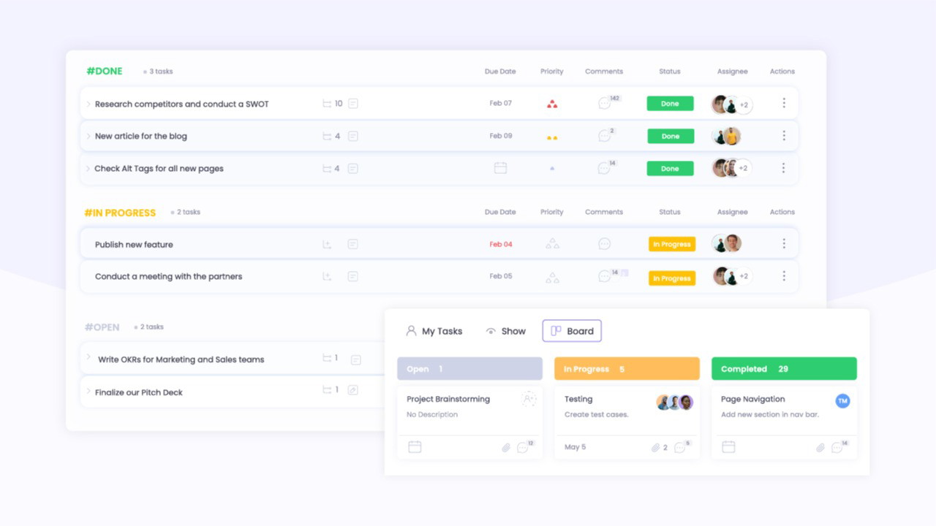Toggle Show visibility option
Viewport: 936px width, 526px height.
[505, 331]
